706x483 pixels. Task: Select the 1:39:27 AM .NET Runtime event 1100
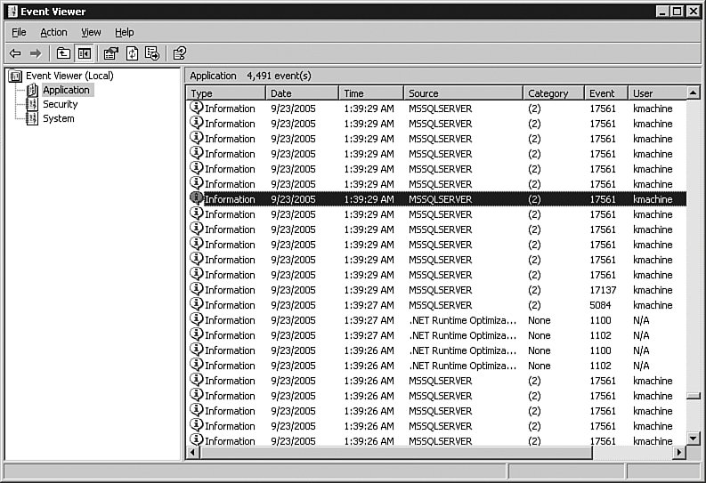click(436, 320)
